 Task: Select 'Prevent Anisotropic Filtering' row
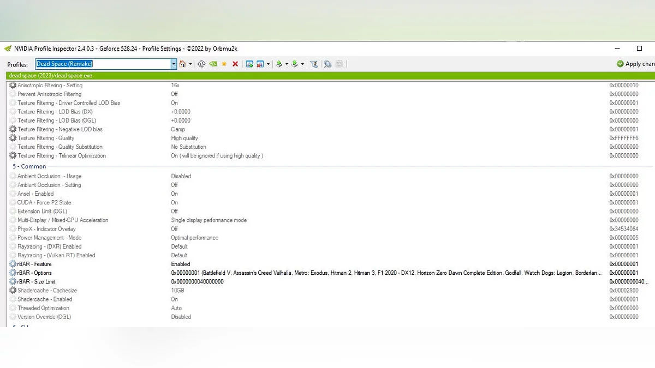(x=49, y=94)
